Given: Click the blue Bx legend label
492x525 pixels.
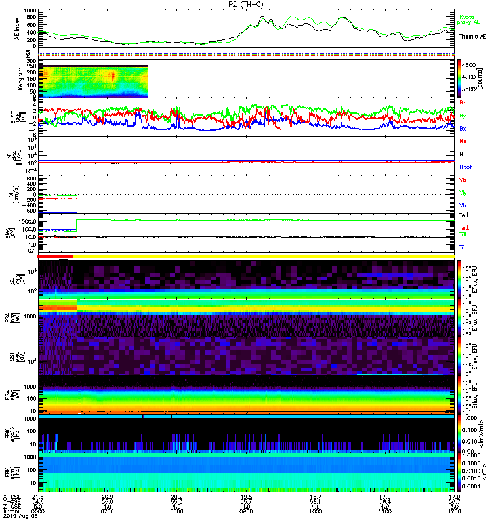Looking at the screenshot, I should 462,129.
